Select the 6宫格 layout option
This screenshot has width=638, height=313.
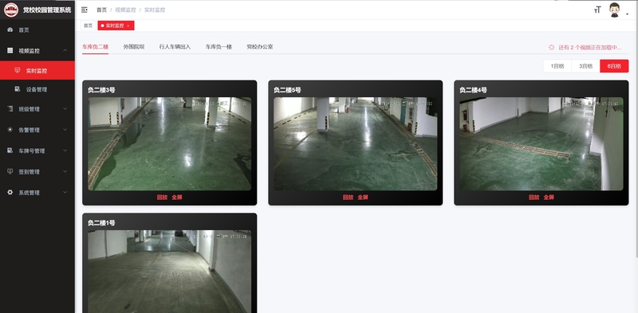click(x=614, y=66)
